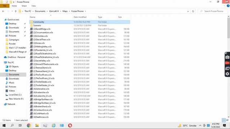Viewport: 230px width, 129px height.
Task: Select the Community folder row
Action: pos(80,22)
